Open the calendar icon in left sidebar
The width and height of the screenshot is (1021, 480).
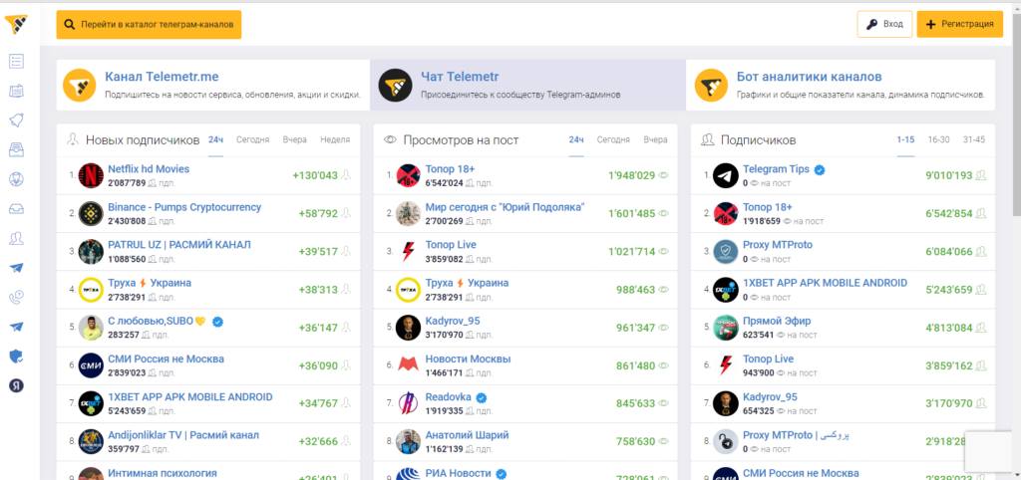click(16, 91)
